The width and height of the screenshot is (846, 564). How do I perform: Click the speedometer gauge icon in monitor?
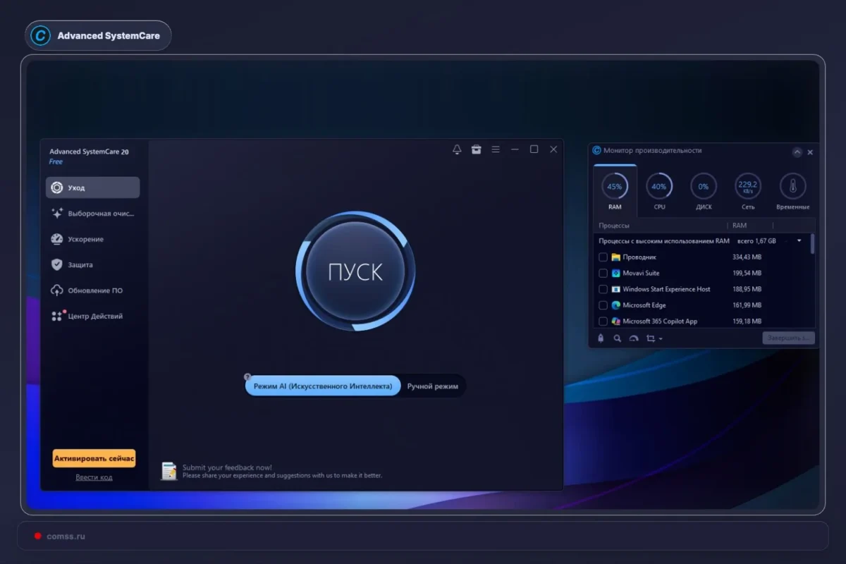coord(633,338)
